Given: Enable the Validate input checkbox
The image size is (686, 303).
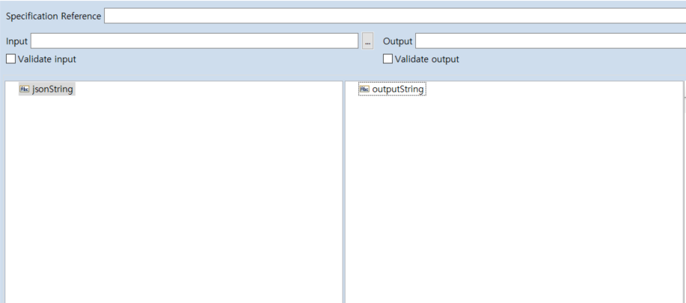Looking at the screenshot, I should [x=10, y=59].
